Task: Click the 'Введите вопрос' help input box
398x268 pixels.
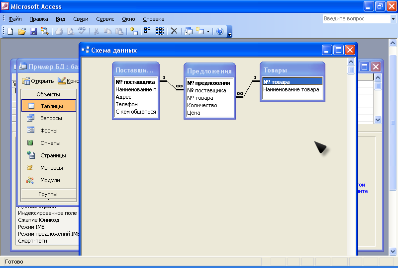Action: click(356, 19)
